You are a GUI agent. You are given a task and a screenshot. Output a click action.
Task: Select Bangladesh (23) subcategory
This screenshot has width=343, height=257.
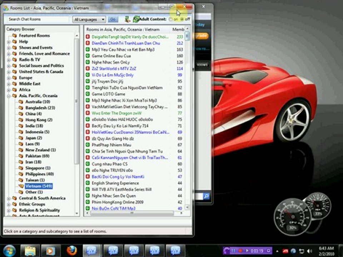click(x=40, y=108)
